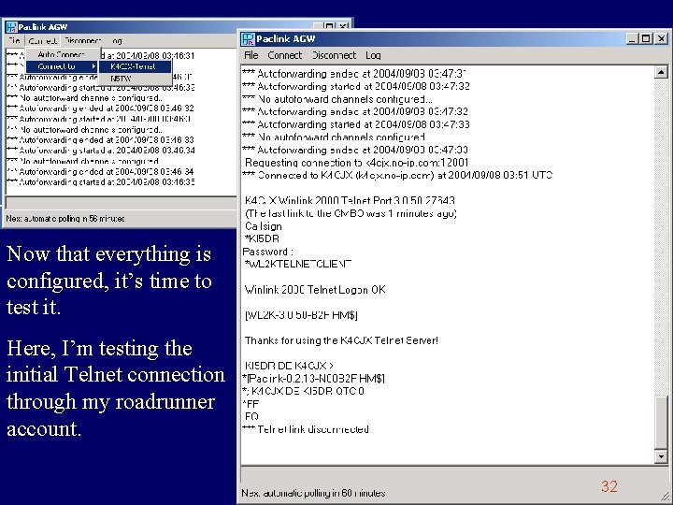Click 'Next automatic polling in 60 minutes' status
Screen dimensions: 673x505
[x=313, y=493]
